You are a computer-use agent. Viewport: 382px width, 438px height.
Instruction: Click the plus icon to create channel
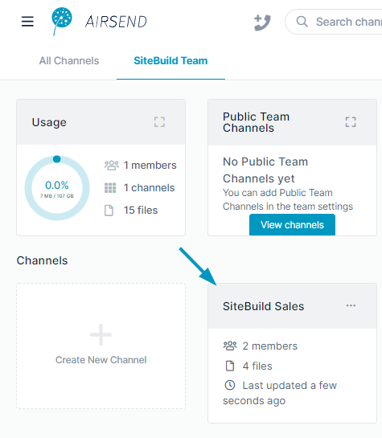101,334
